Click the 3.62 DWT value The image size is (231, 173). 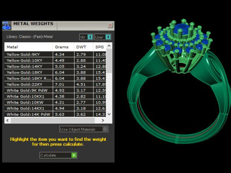tap(81, 114)
